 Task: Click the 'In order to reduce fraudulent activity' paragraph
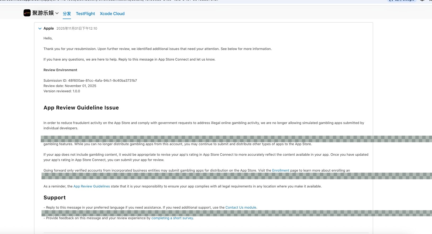(204, 126)
